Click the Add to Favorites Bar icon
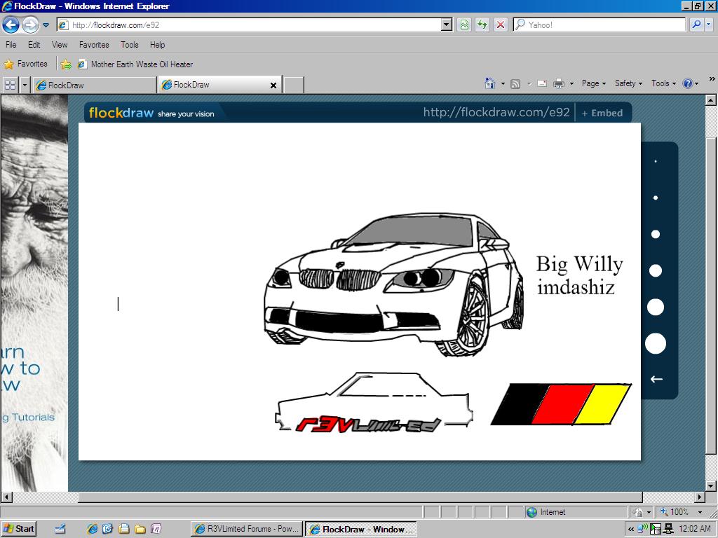This screenshot has height=538, width=718. [x=66, y=64]
